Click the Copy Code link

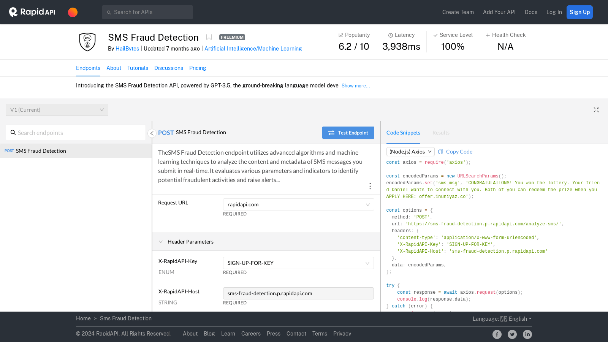pos(459,152)
